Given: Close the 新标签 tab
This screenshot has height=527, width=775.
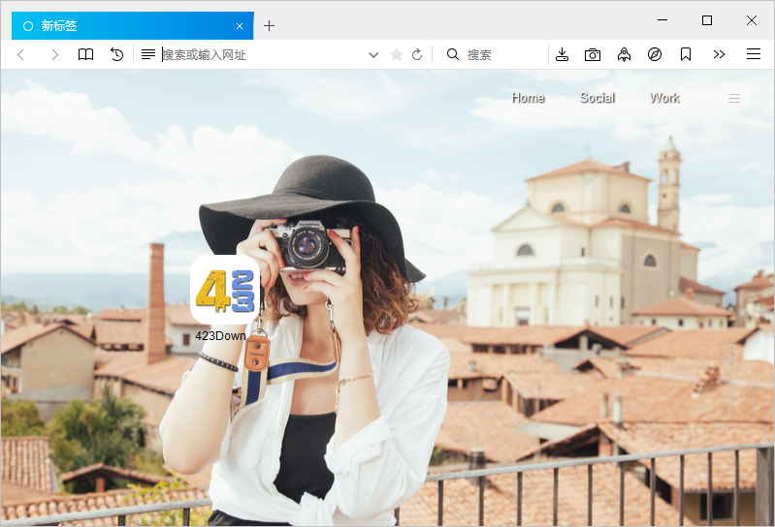Looking at the screenshot, I should pyautogui.click(x=240, y=26).
